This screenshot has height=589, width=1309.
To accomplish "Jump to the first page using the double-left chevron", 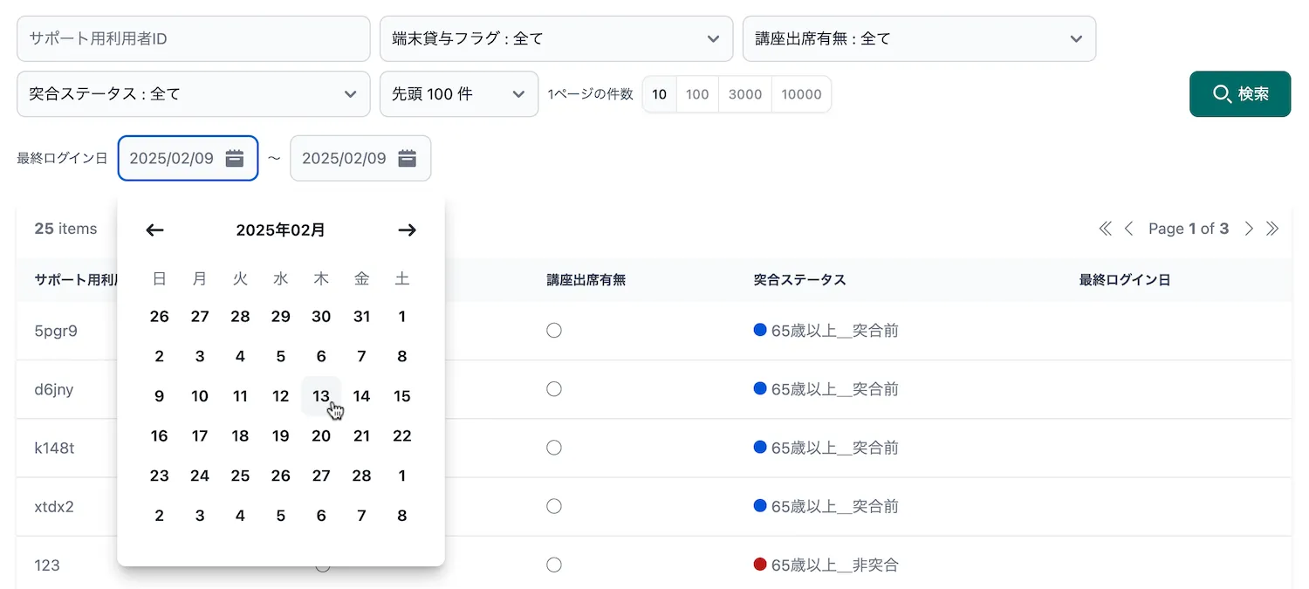I will [1105, 228].
